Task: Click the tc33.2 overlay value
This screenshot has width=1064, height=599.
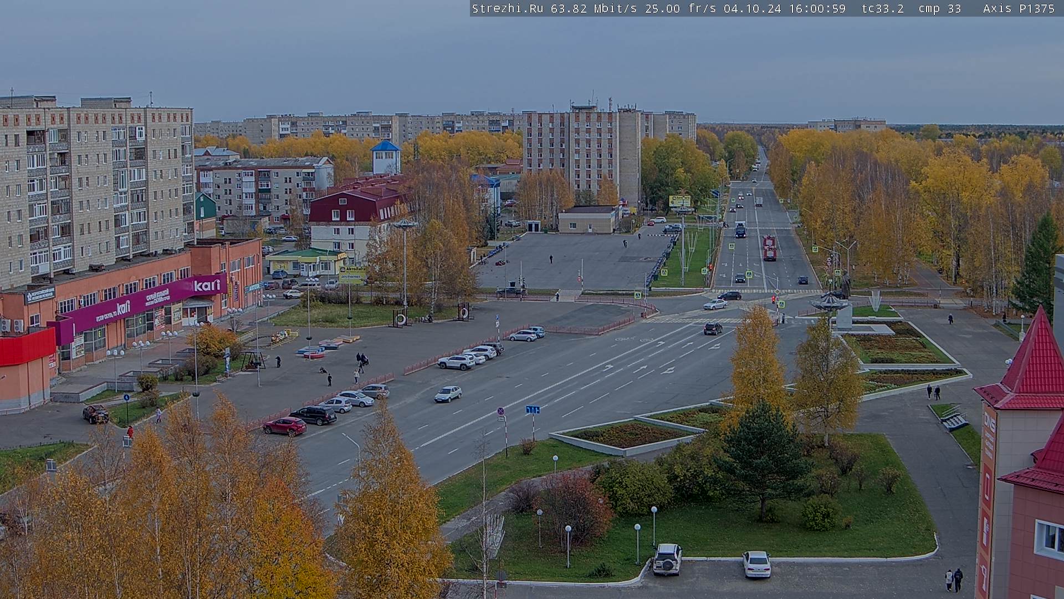Action: 883,8
